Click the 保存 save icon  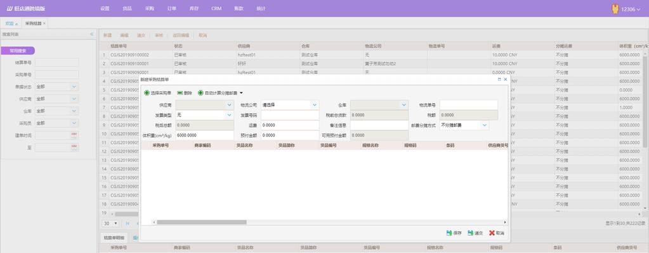click(x=449, y=233)
